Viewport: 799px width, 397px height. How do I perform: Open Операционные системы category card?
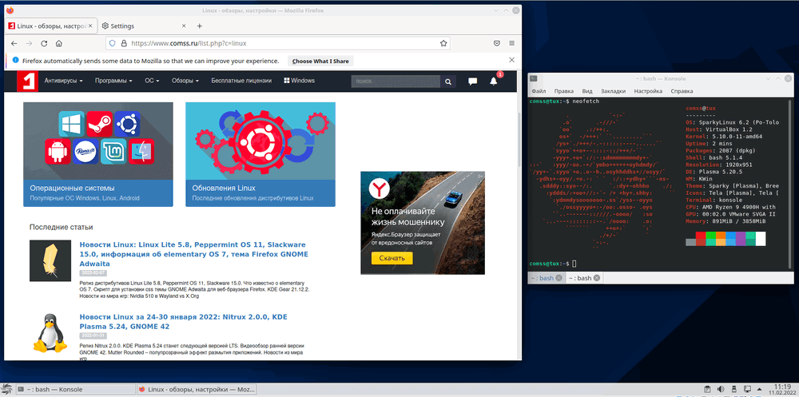(97, 154)
